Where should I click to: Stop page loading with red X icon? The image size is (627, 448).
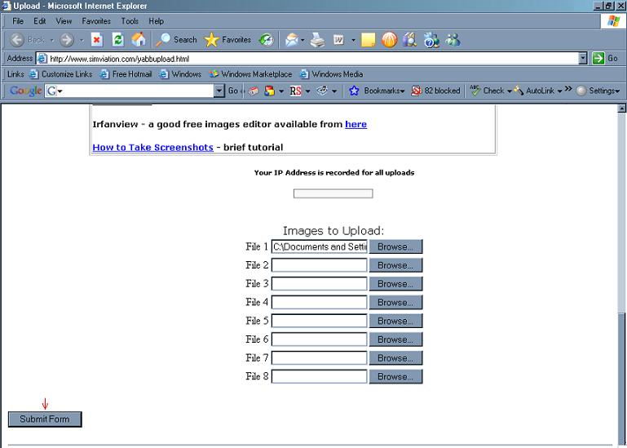pyautogui.click(x=97, y=40)
